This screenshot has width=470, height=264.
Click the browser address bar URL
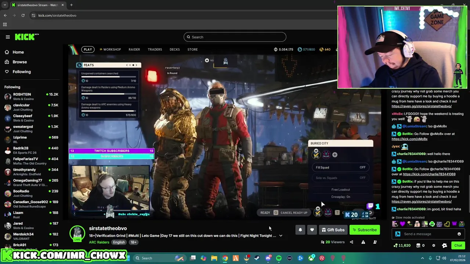point(57,15)
